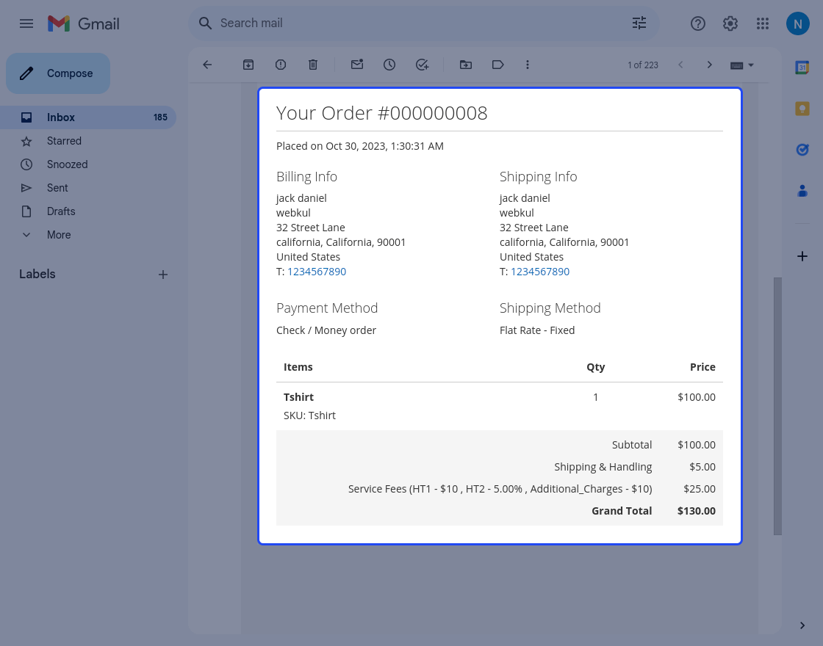The width and height of the screenshot is (823, 646).
Task: Open more options three-dot menu
Action: pyautogui.click(x=528, y=65)
